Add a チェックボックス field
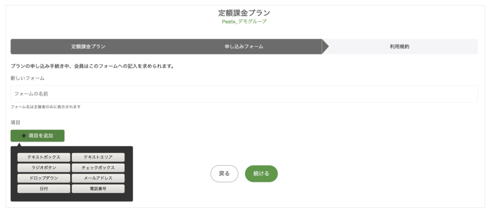The width and height of the screenshot is (491, 213). pos(98,168)
